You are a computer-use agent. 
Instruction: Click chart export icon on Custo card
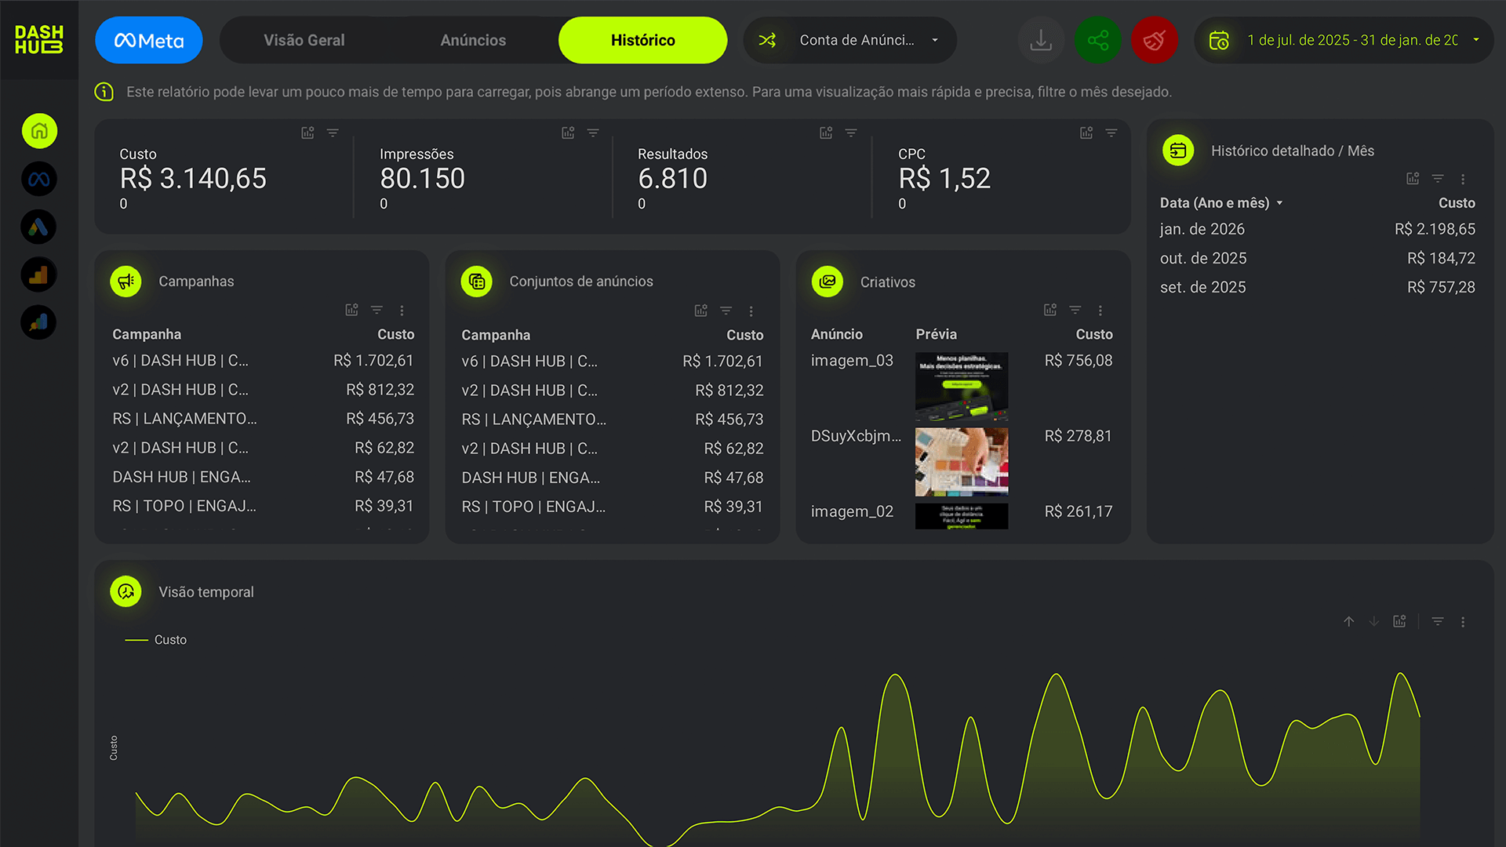(307, 133)
